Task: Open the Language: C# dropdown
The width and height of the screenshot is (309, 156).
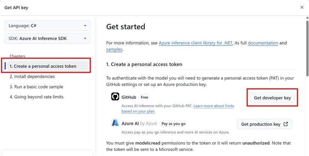Action: click(48, 25)
